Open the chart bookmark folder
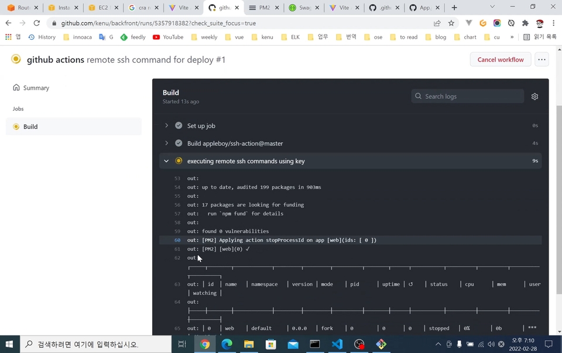This screenshot has height=353, width=562. [465, 37]
